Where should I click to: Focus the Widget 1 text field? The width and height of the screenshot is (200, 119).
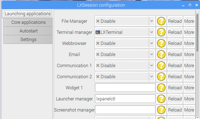coord(125,88)
